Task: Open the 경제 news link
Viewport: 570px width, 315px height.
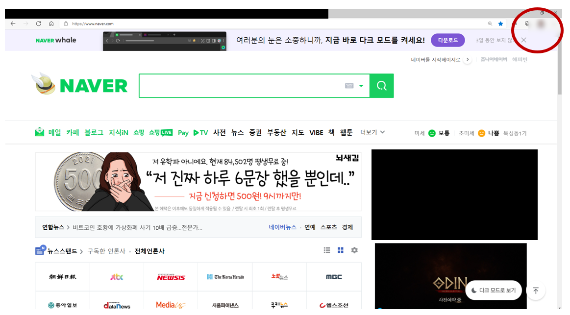Action: 347,227
